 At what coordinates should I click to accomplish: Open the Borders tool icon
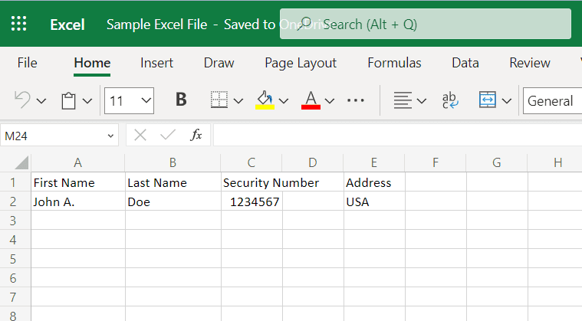(219, 100)
